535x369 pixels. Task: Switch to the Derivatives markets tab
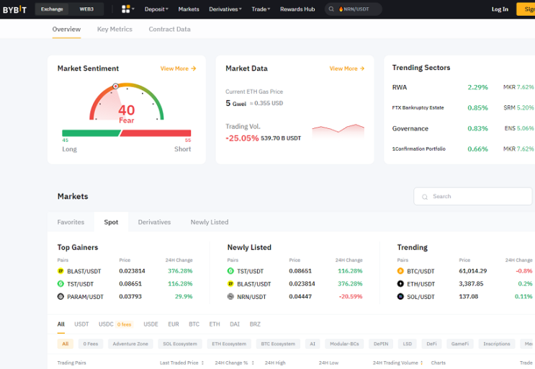click(154, 222)
